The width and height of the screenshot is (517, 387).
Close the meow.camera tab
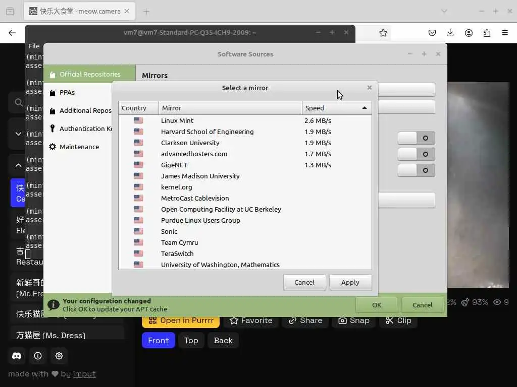[127, 11]
